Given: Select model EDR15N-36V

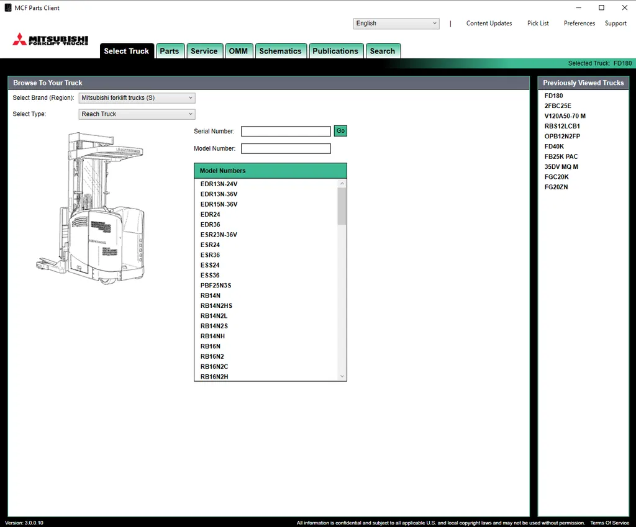Looking at the screenshot, I should [x=219, y=204].
